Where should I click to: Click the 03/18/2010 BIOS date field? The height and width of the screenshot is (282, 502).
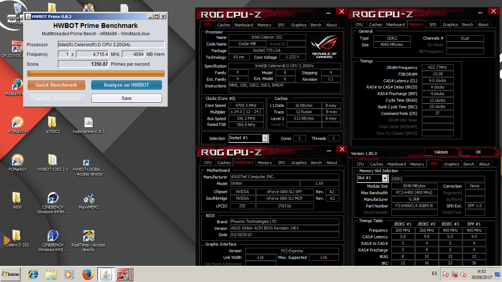click(284, 235)
